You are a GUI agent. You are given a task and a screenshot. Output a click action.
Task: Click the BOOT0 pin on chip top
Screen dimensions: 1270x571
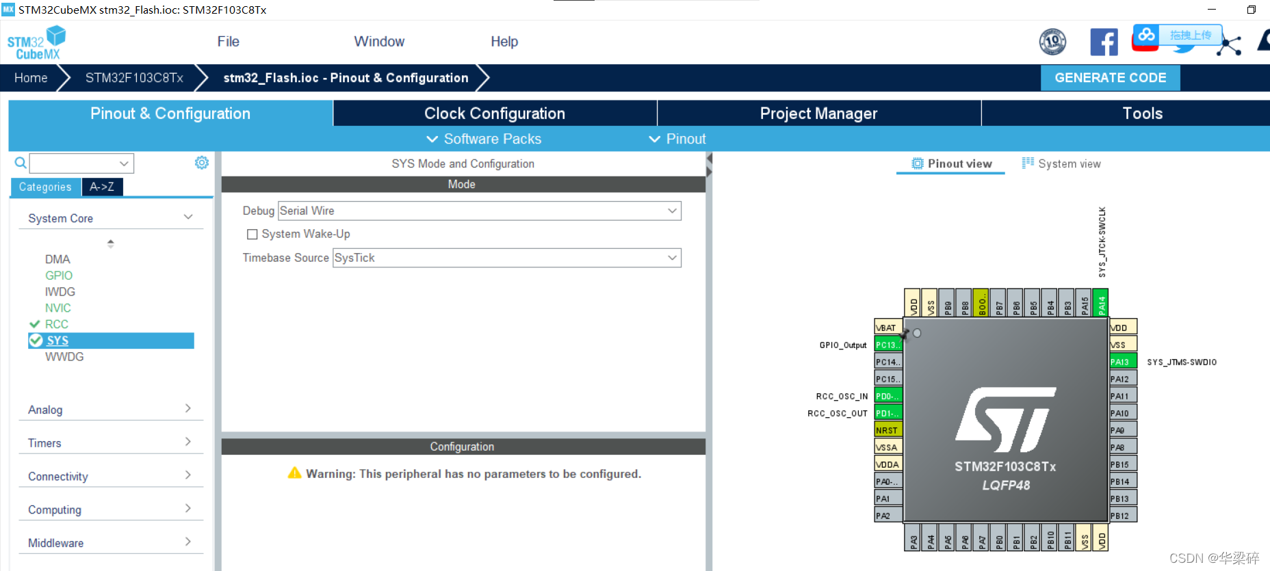(x=981, y=302)
